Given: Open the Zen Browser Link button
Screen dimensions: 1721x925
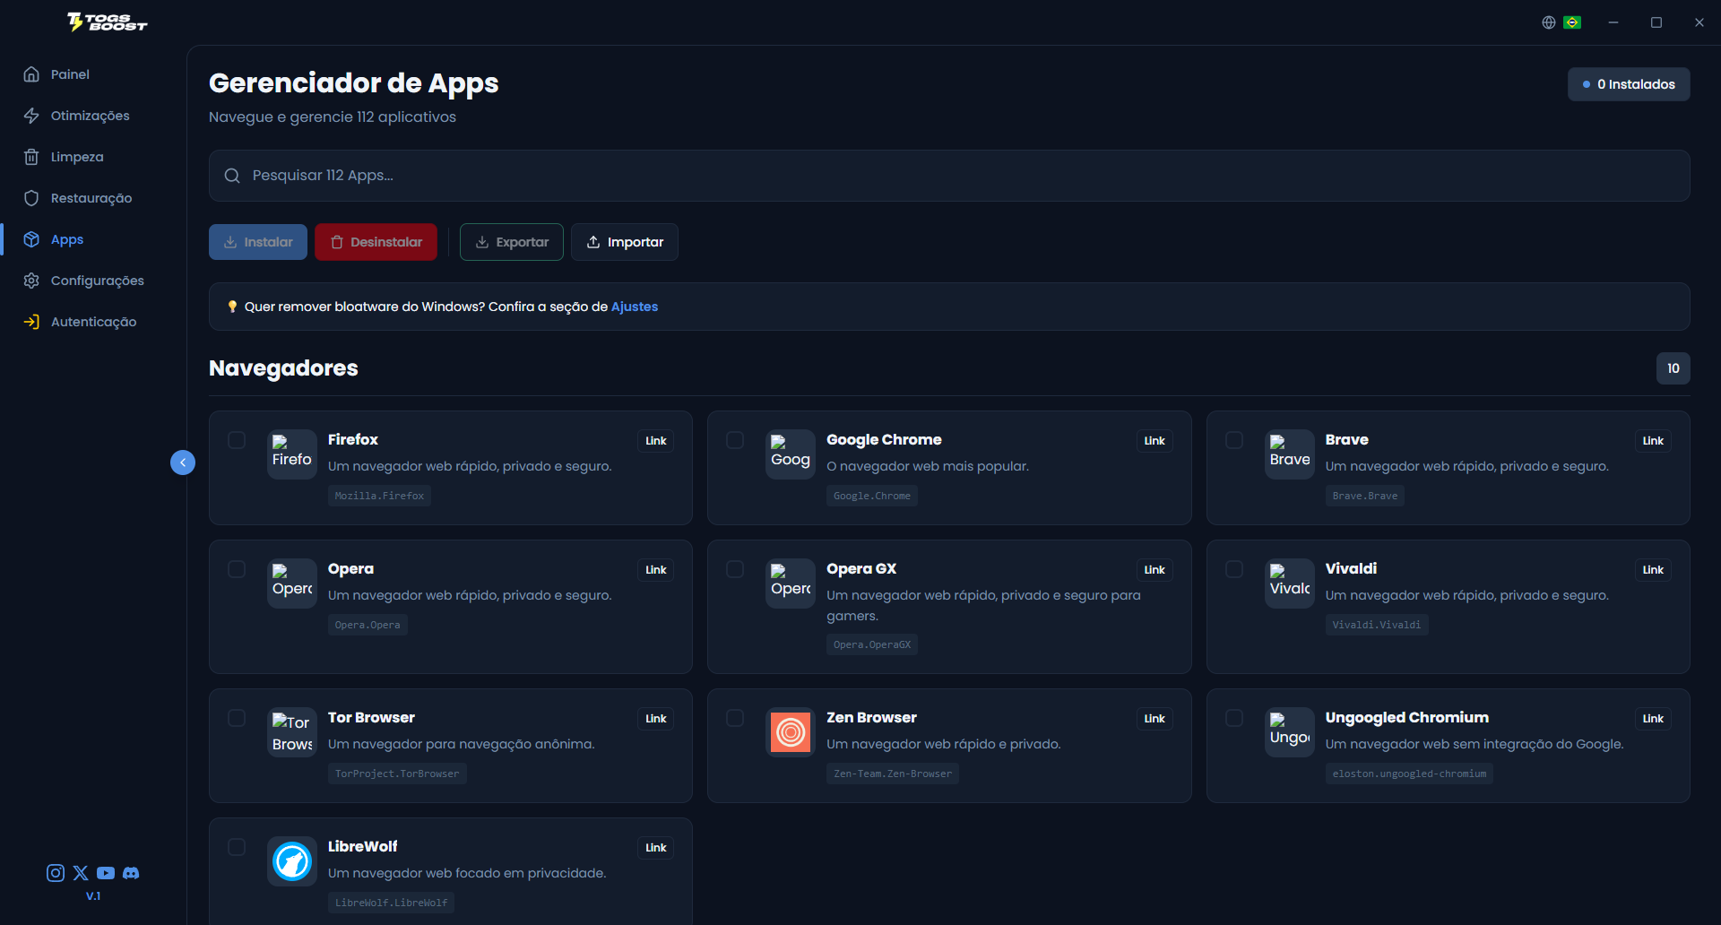Looking at the screenshot, I should (x=1155, y=719).
